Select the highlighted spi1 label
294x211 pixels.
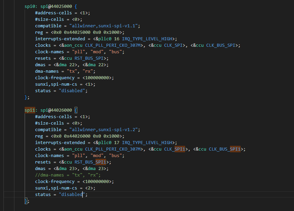29,110
